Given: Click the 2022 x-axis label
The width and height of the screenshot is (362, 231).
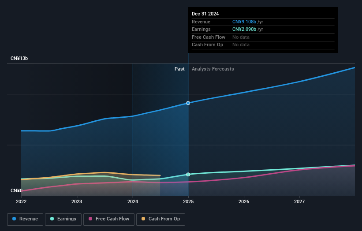Looking at the screenshot, I should pyautogui.click(x=21, y=201).
